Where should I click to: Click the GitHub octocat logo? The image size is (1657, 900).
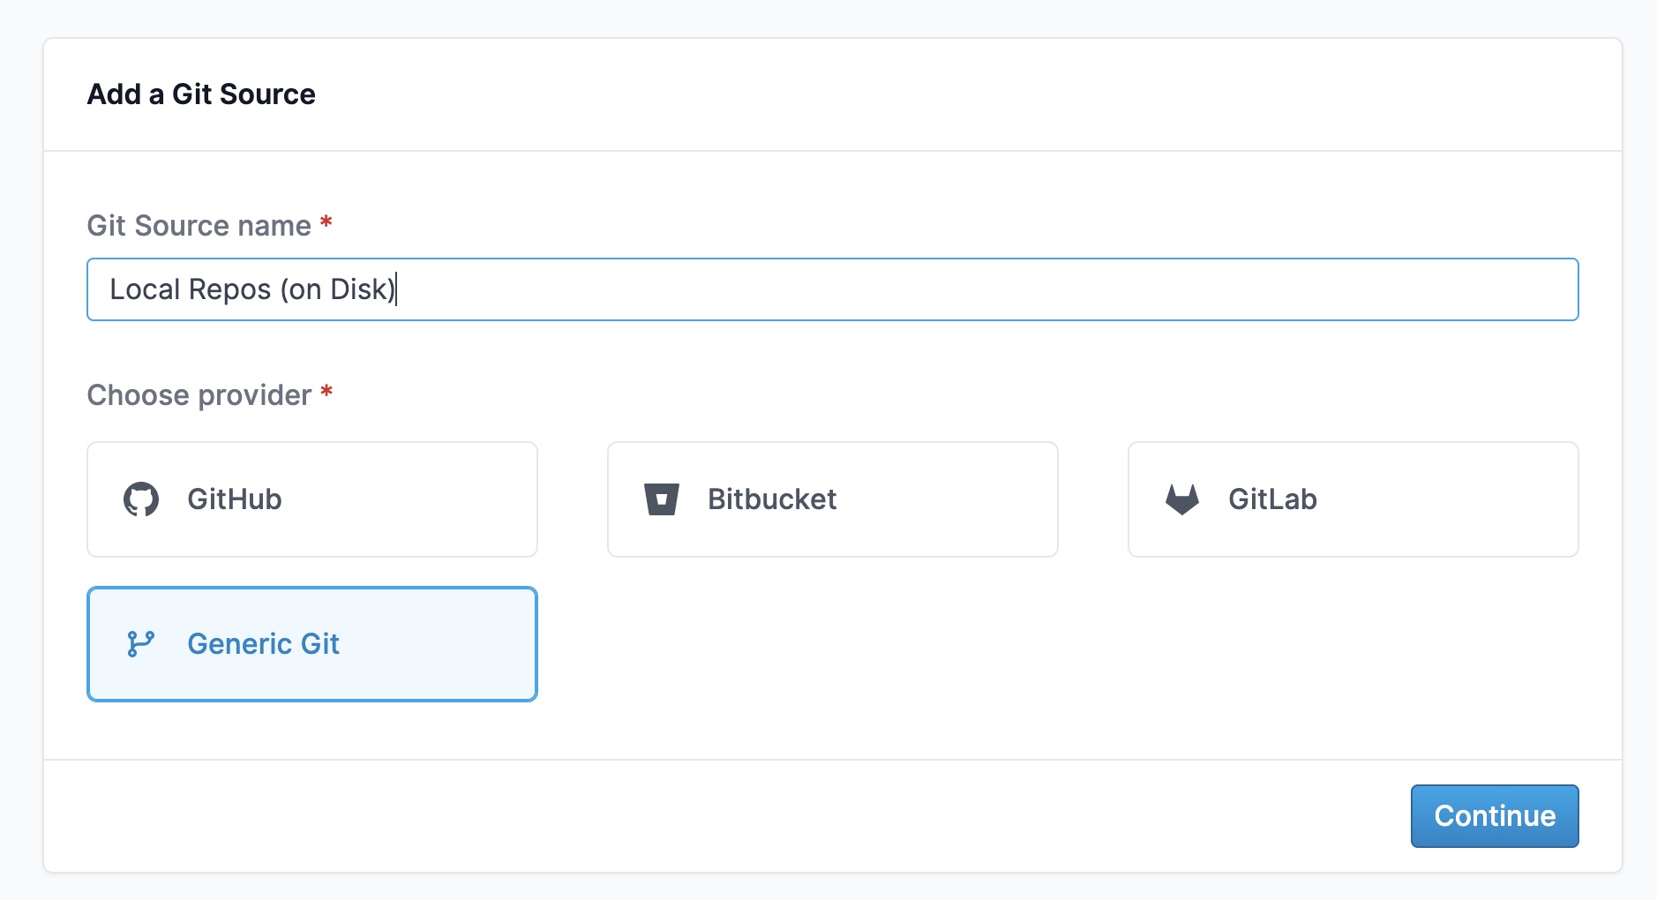coord(141,499)
